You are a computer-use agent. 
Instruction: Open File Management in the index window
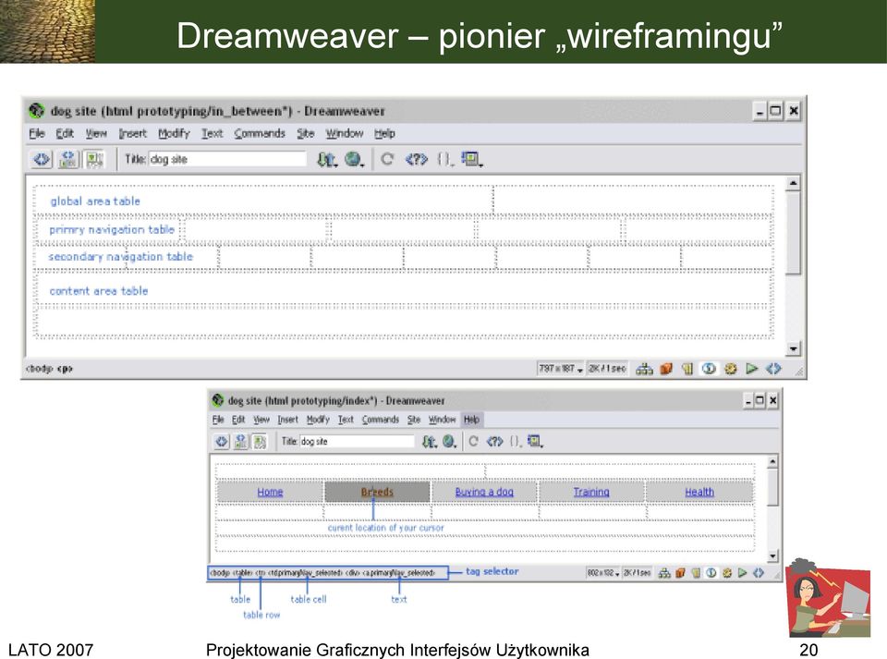pos(430,441)
